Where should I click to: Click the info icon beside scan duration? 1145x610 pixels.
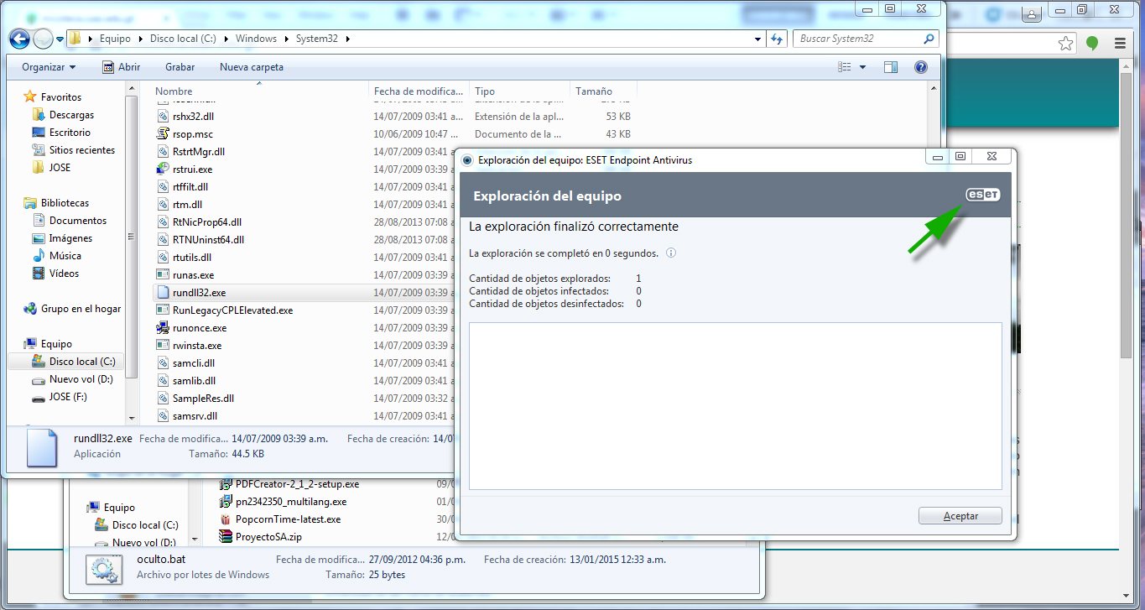pyautogui.click(x=671, y=253)
